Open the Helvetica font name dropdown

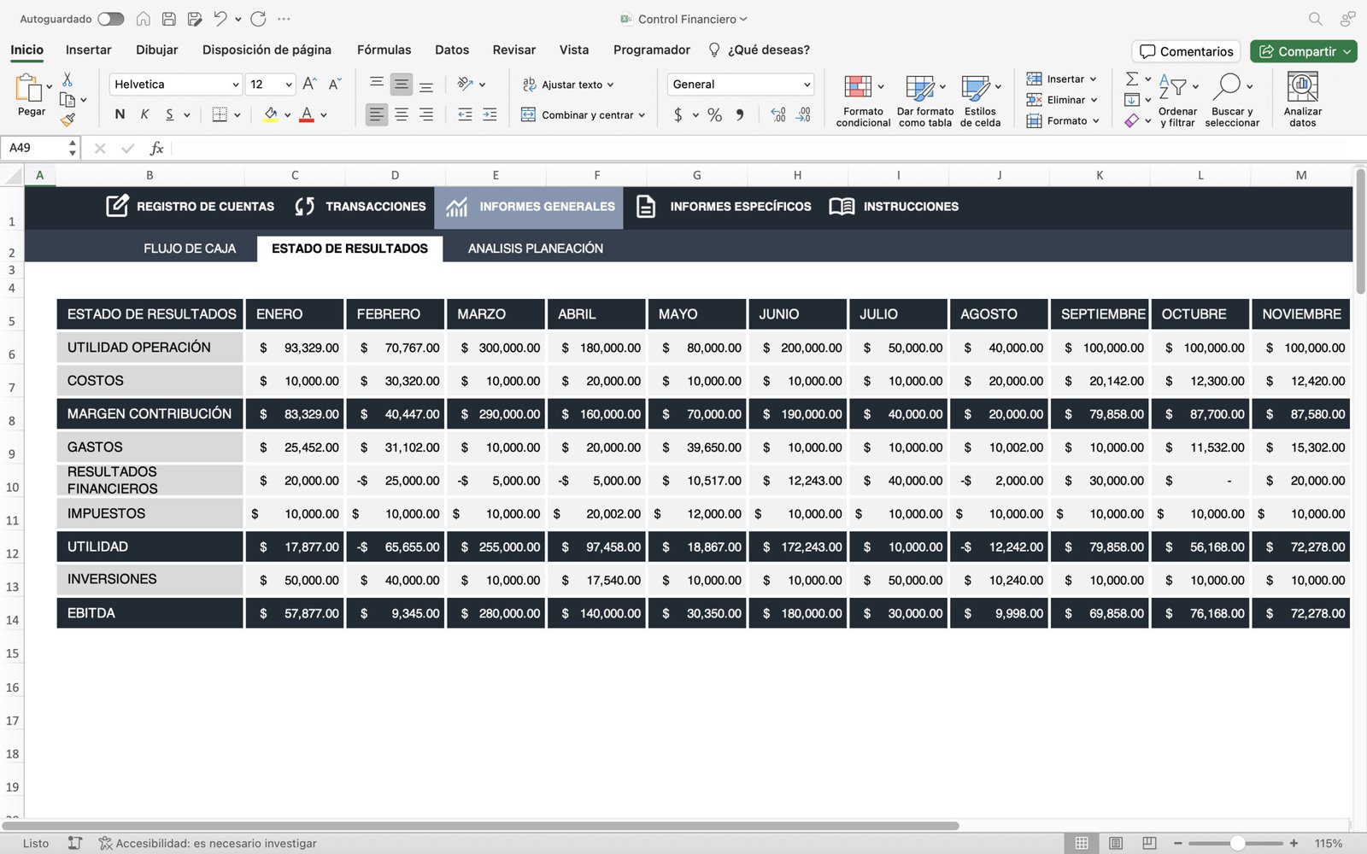[x=236, y=85]
